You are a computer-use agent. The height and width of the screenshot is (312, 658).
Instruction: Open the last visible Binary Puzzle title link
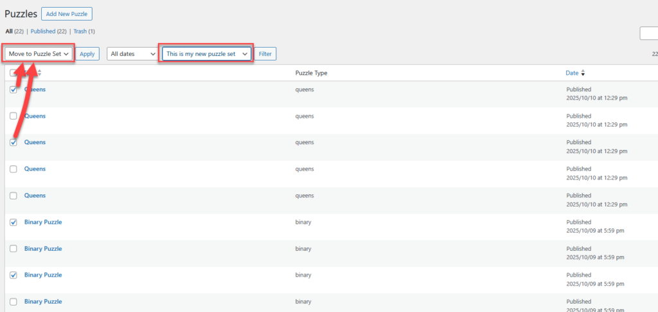tap(43, 301)
